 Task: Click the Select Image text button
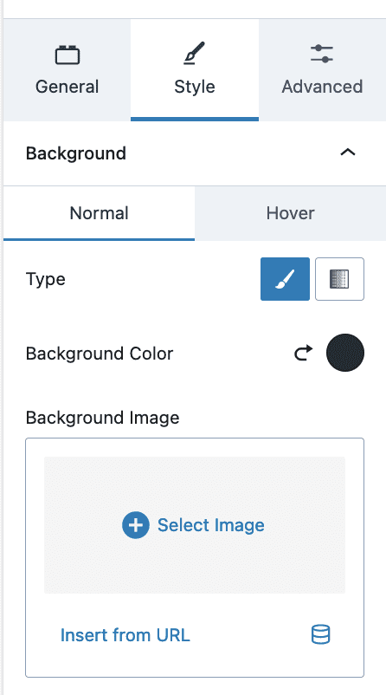[x=211, y=525]
